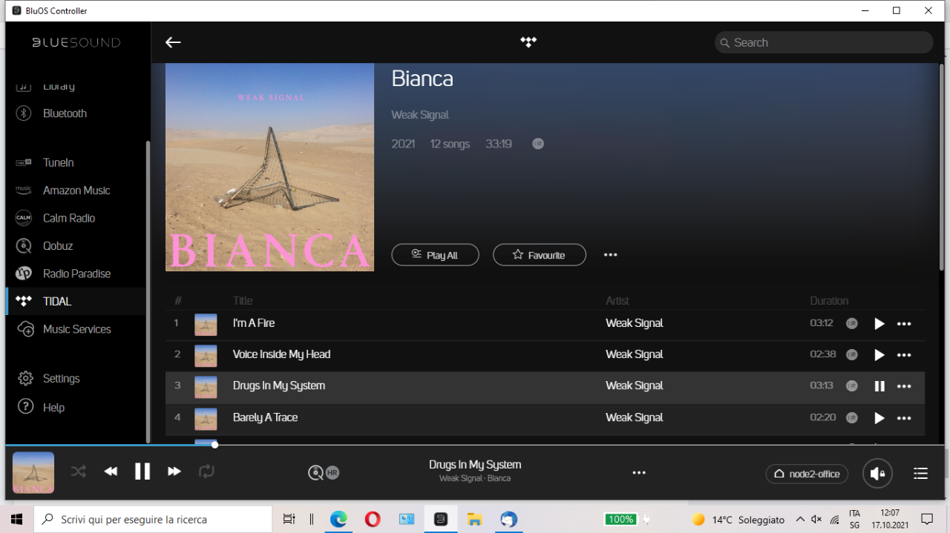Skip to next track
950x533 pixels.
pos(174,471)
